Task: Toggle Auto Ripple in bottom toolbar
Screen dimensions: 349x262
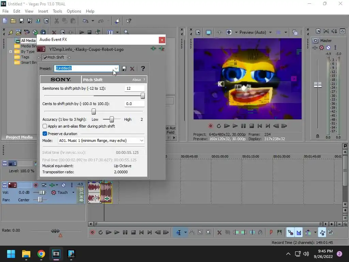Action: pyautogui.click(x=308, y=233)
